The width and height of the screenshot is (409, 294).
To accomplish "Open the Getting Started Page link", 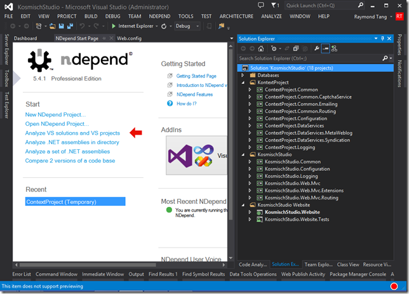I will (x=196, y=76).
